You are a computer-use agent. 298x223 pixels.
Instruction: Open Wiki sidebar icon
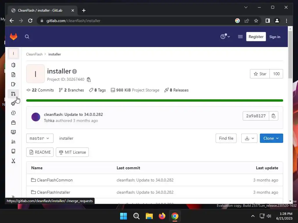click(x=13, y=151)
